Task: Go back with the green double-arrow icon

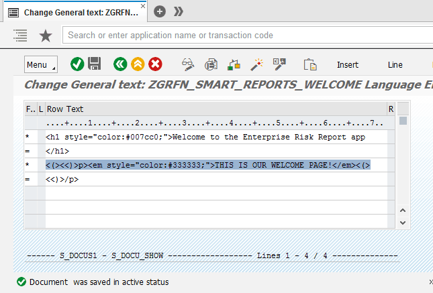Action: (x=120, y=64)
